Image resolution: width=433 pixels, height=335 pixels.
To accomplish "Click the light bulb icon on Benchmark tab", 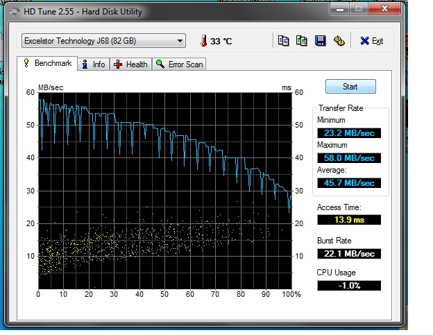I will click(26, 63).
